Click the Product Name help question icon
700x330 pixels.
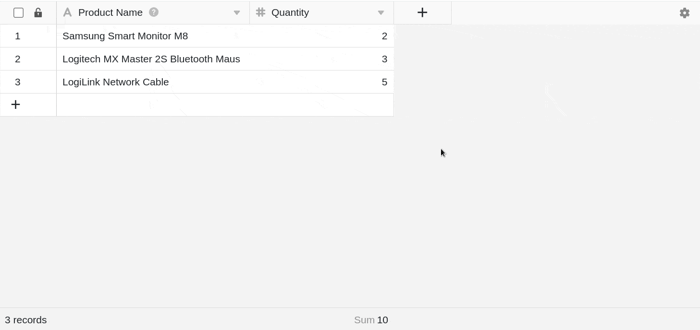154,12
